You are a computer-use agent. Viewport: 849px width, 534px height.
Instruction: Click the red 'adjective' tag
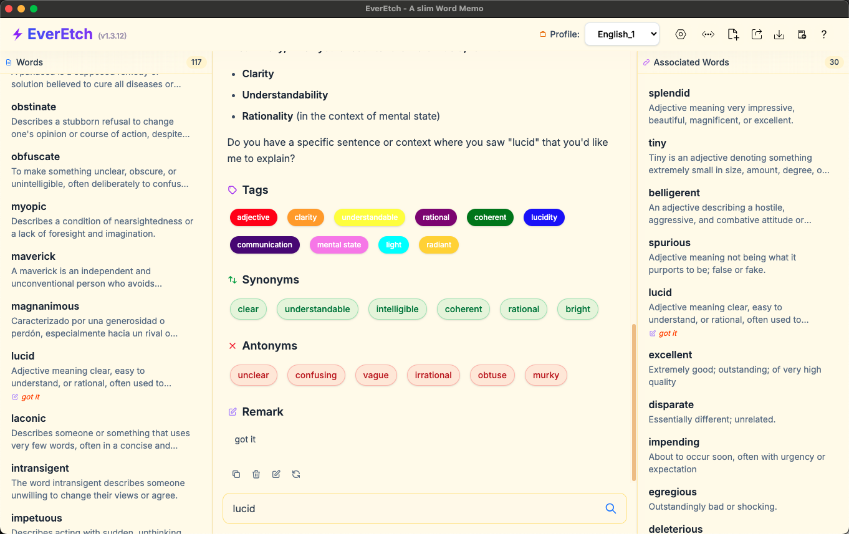click(253, 217)
